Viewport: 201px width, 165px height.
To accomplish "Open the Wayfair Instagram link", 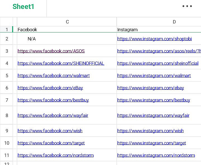I will (x=153, y=115).
